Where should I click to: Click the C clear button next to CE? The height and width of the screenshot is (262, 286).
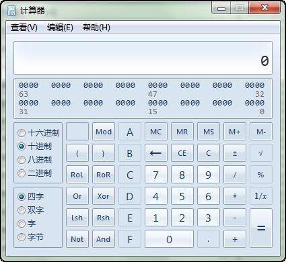[x=209, y=153]
